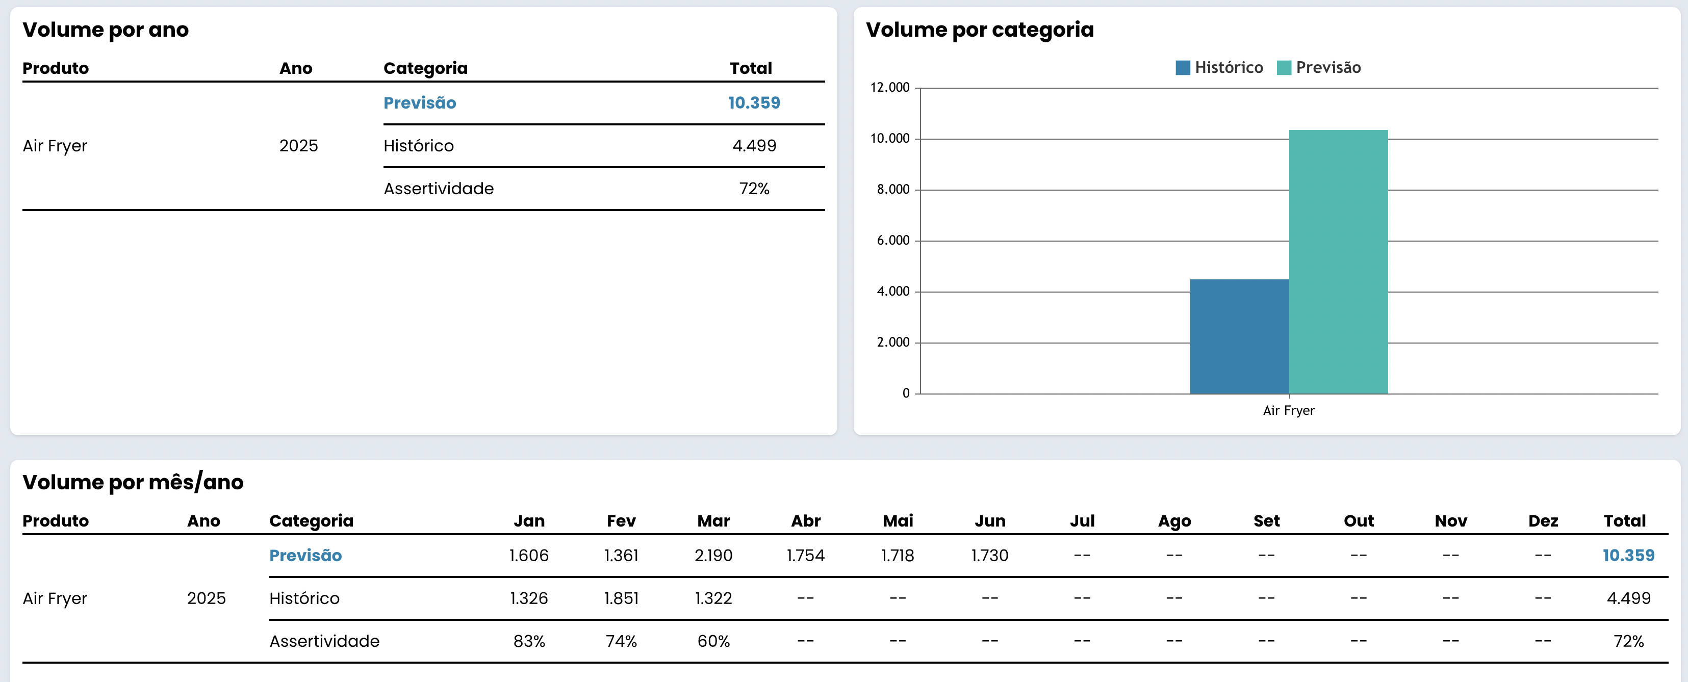This screenshot has height=682, width=1688.
Task: Click Previsão March value 2.190
Action: click(x=713, y=556)
